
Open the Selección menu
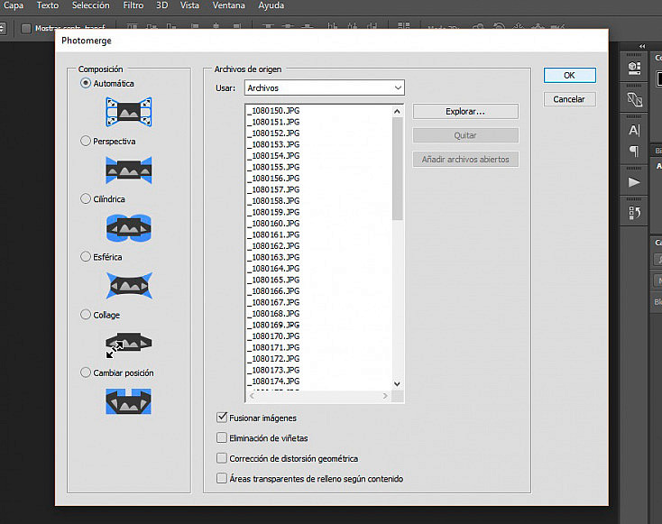click(90, 5)
